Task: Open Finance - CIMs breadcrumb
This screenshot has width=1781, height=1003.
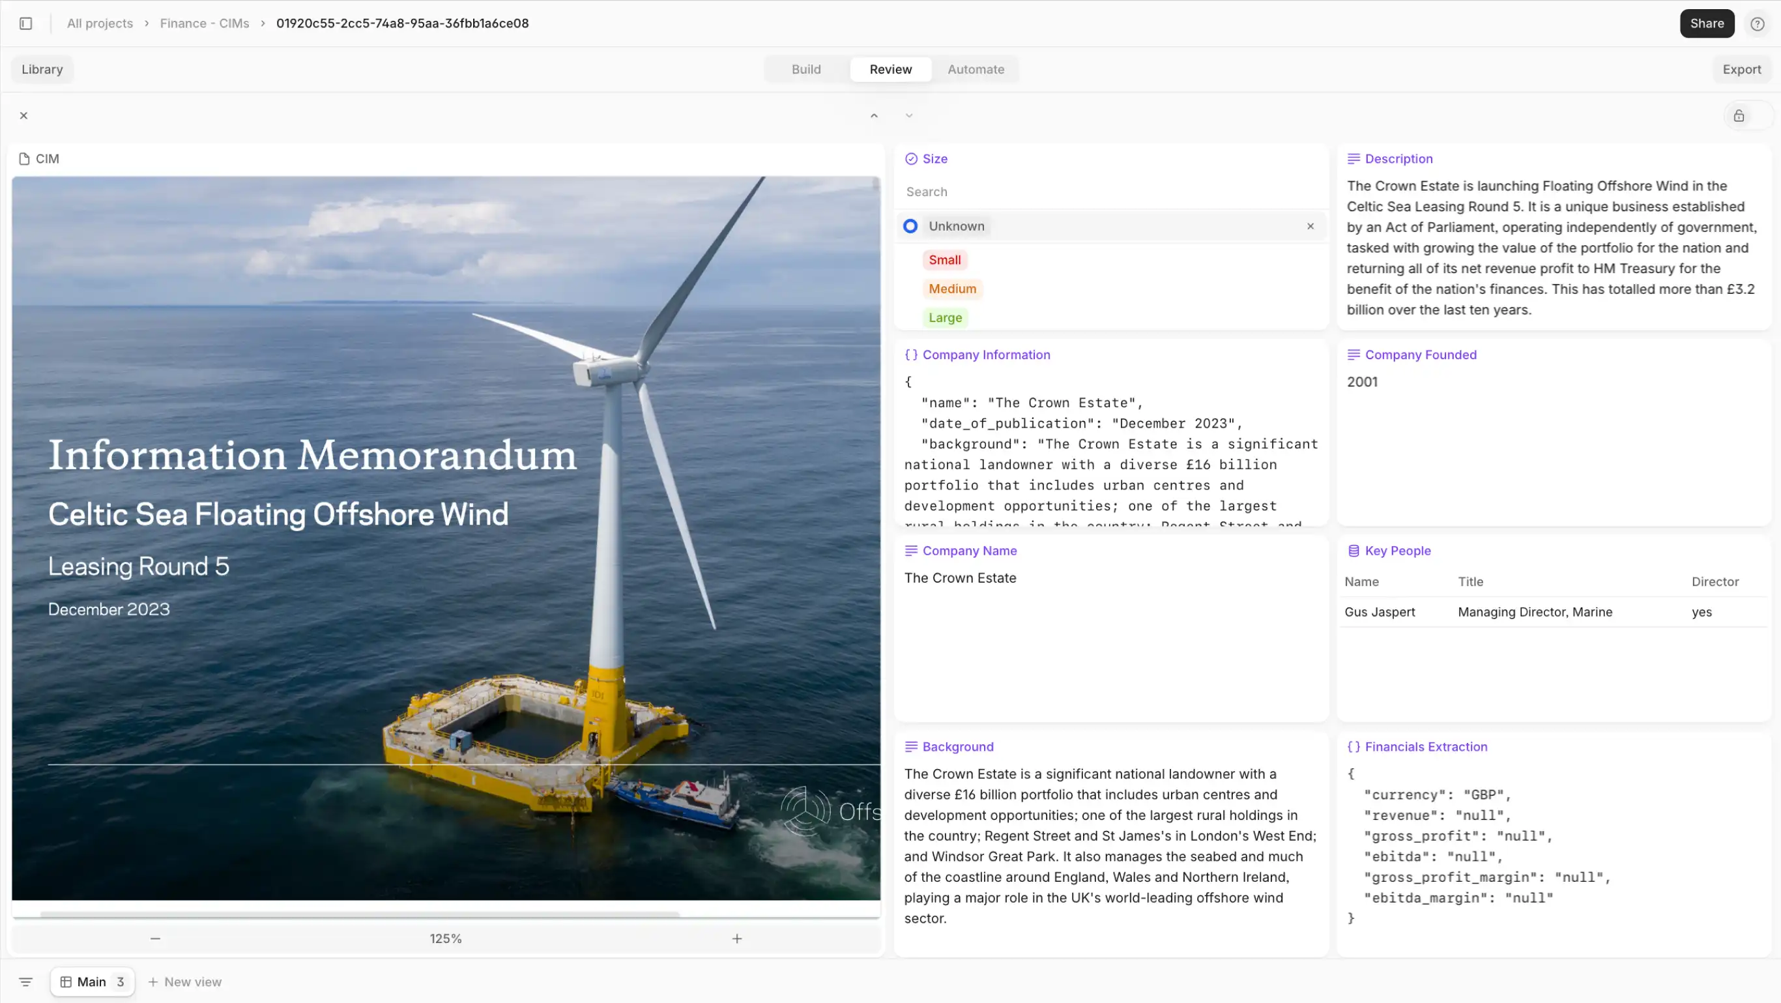Action: (205, 23)
